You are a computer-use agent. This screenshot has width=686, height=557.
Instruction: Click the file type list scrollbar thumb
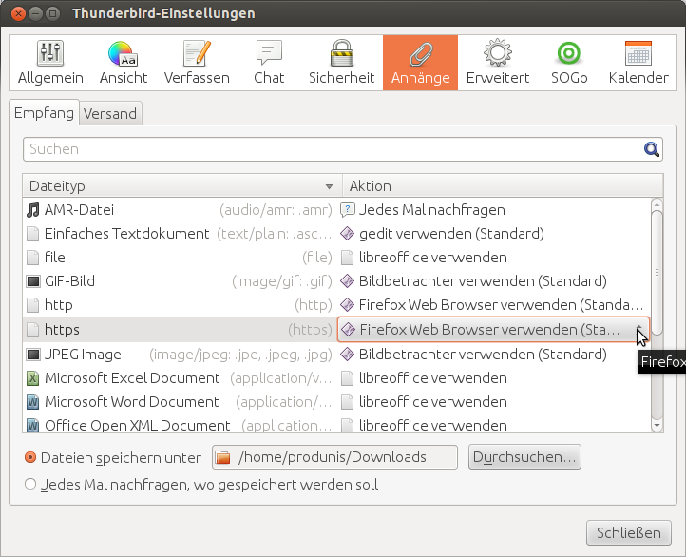pos(657,273)
